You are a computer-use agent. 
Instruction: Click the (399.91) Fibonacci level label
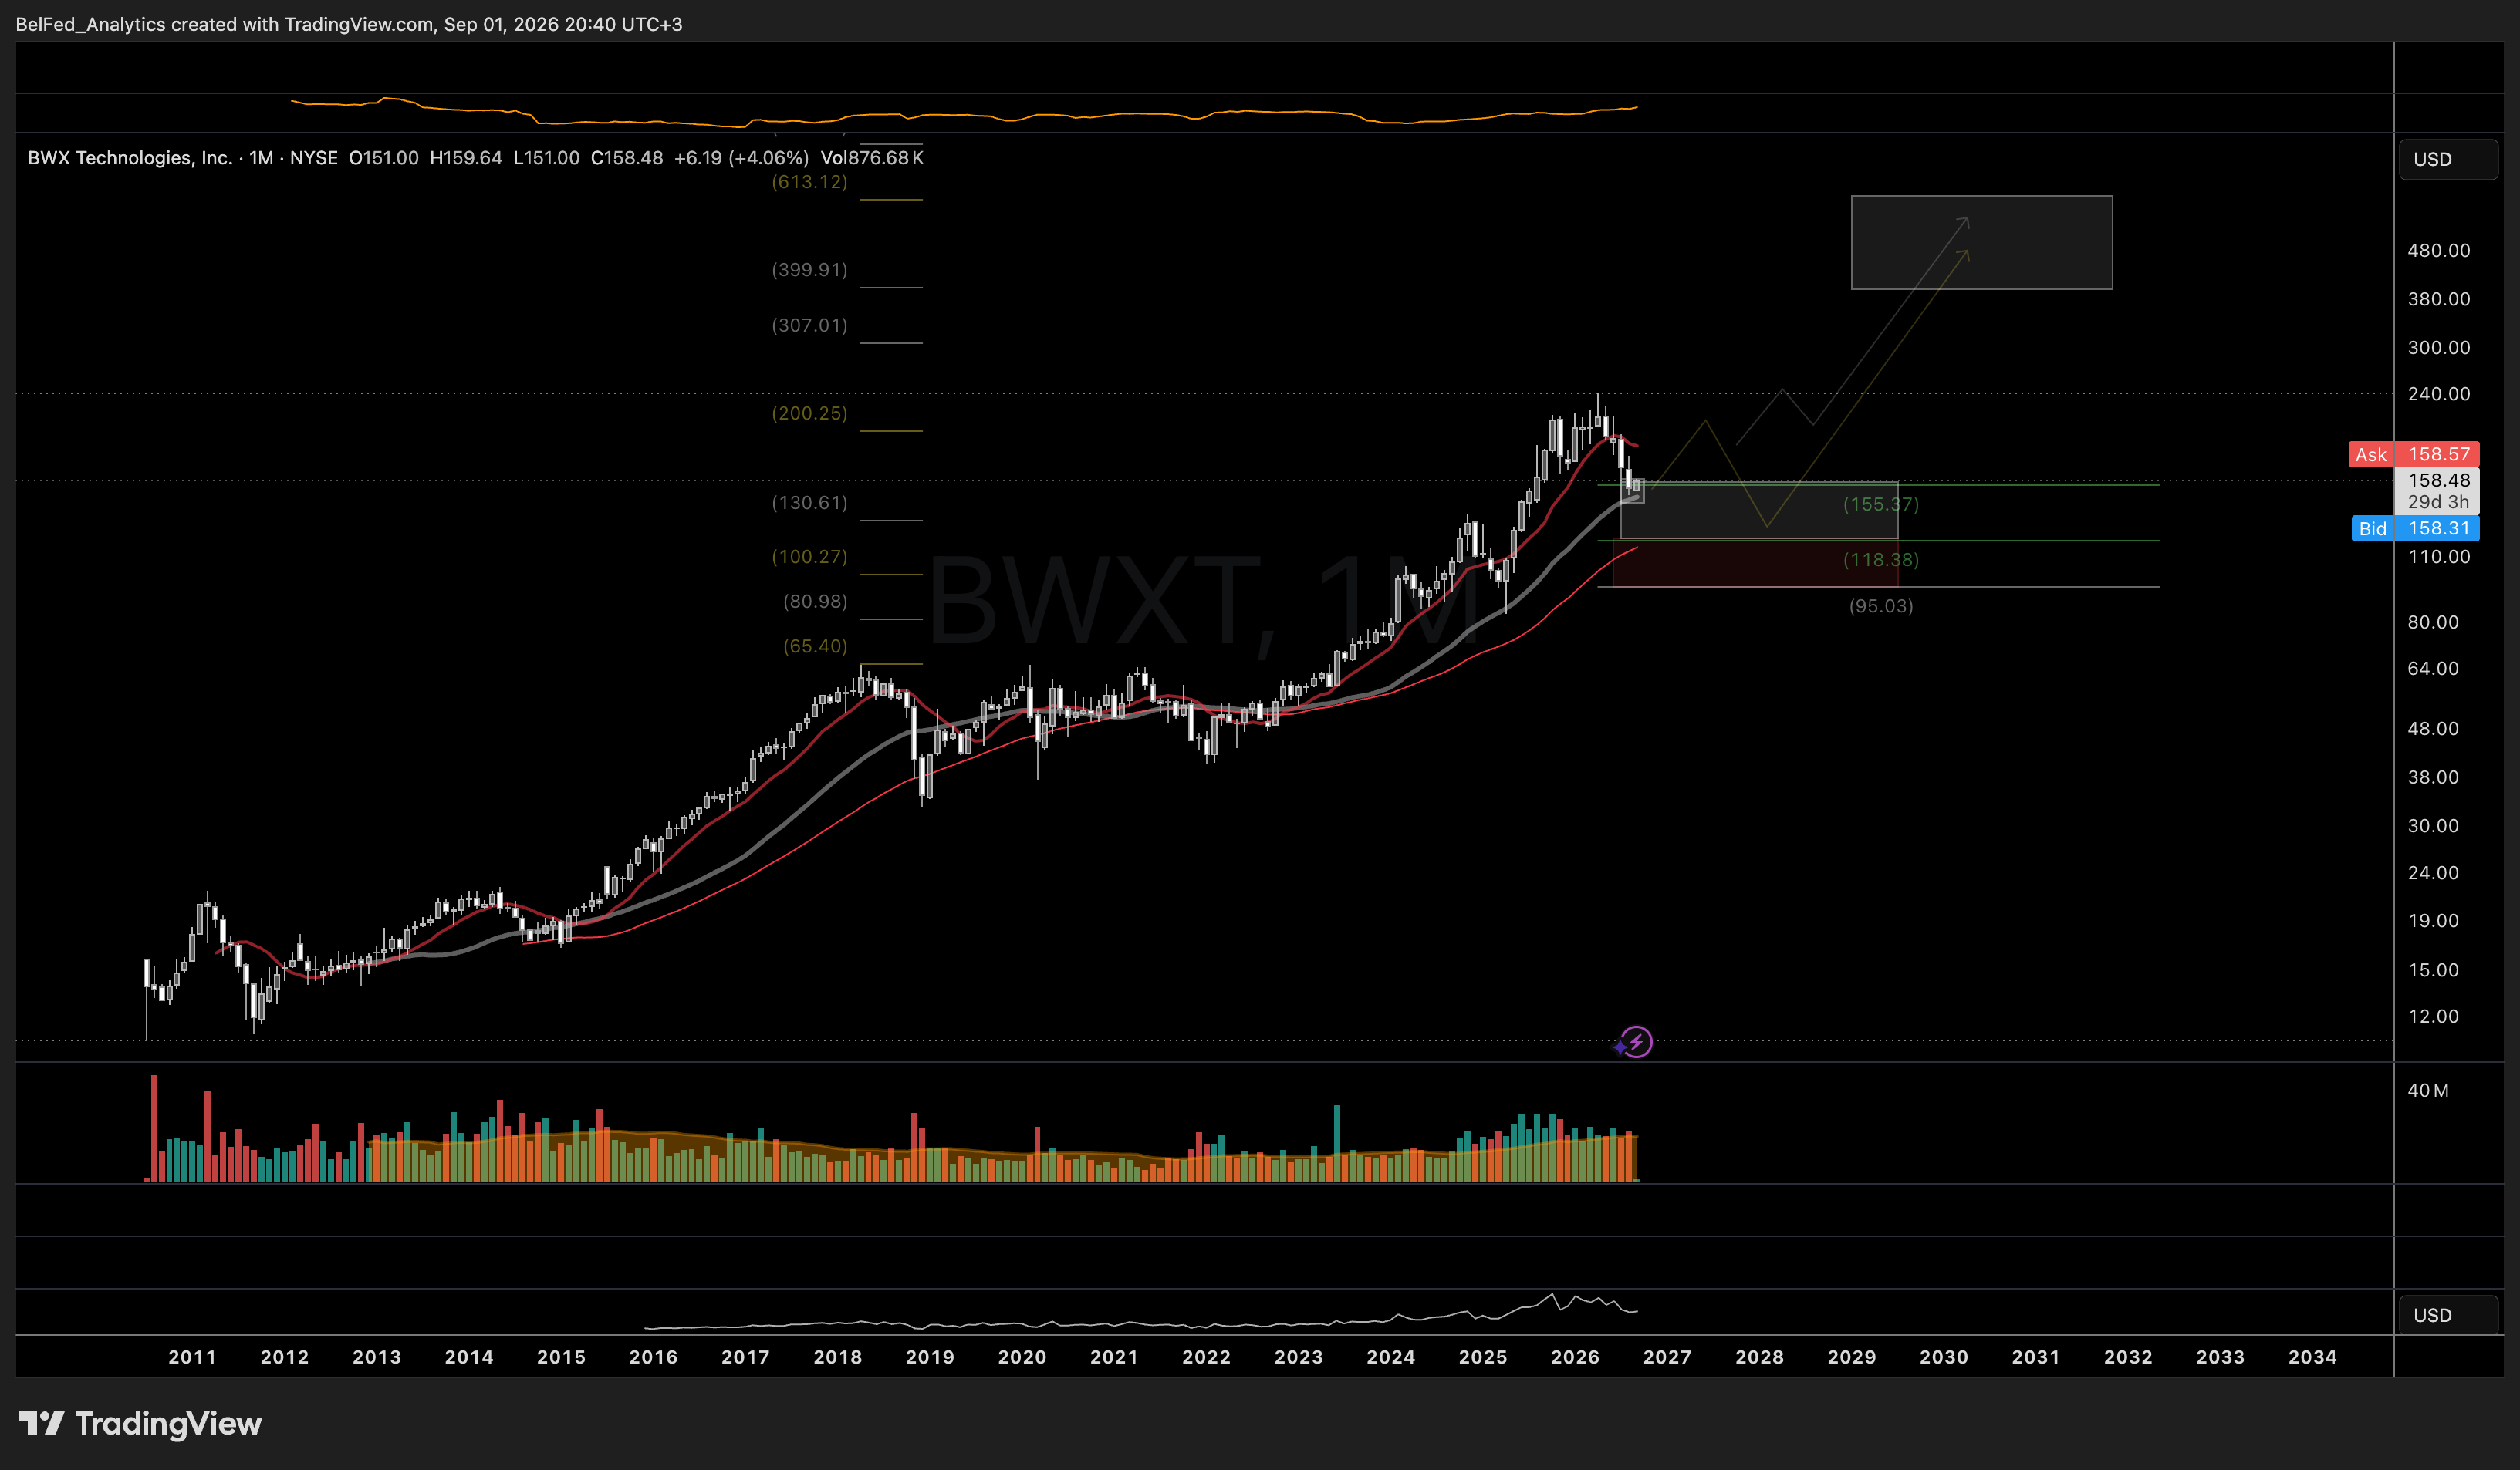pos(809,270)
